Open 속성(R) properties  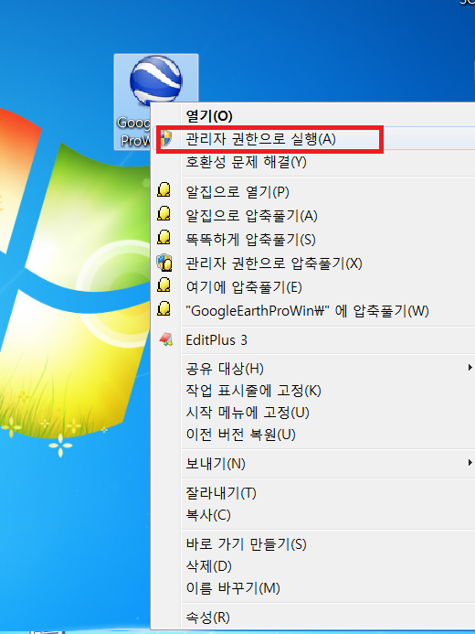207,618
